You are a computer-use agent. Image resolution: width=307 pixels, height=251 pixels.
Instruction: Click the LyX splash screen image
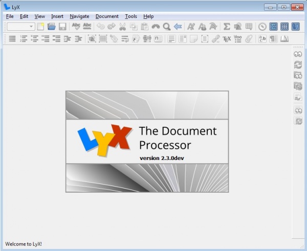[147, 141]
